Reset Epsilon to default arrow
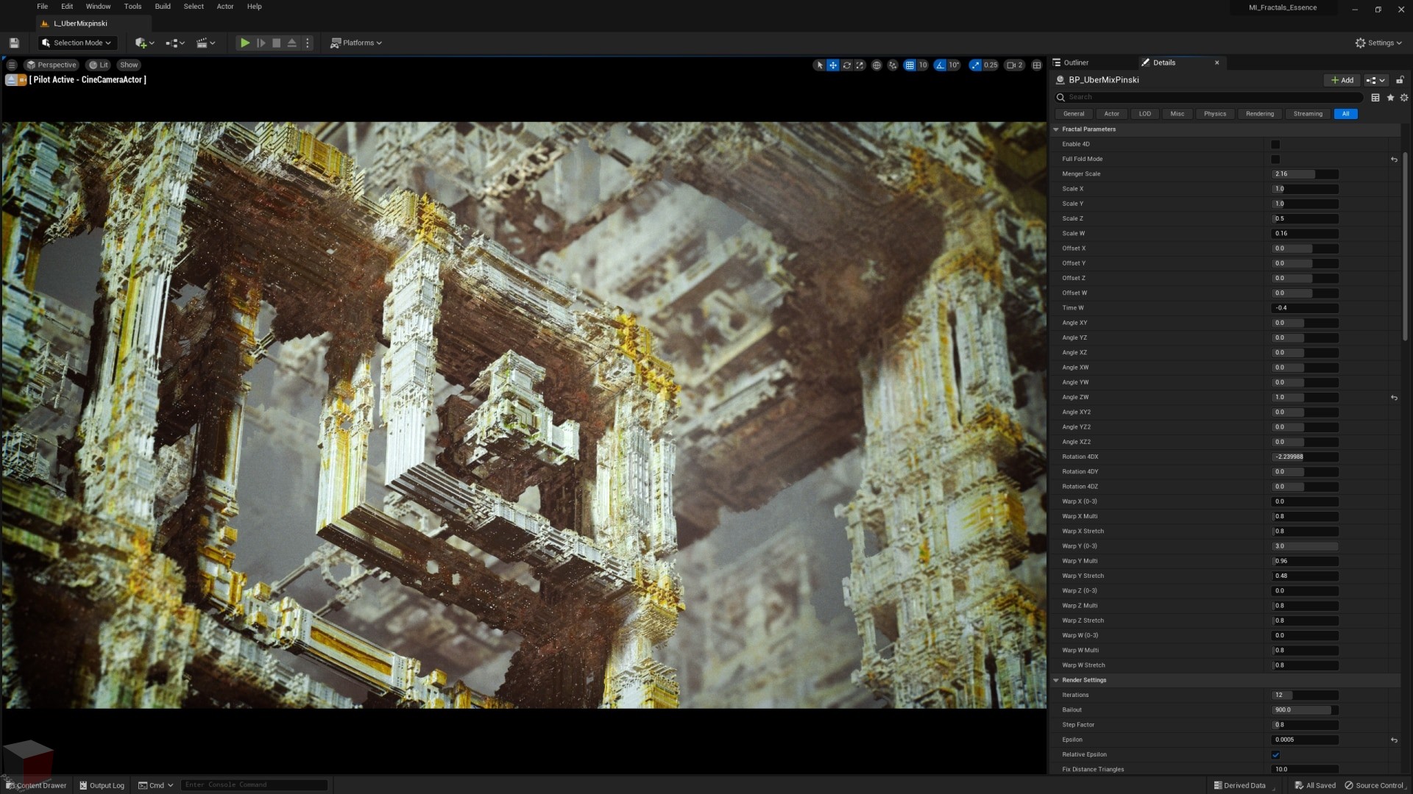 click(1394, 740)
